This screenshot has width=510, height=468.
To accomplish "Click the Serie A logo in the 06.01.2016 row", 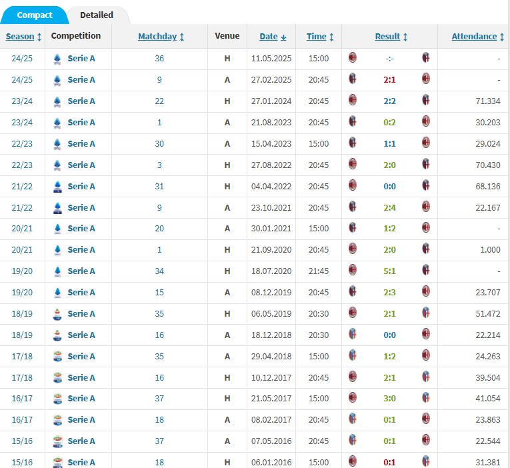I will (x=57, y=463).
